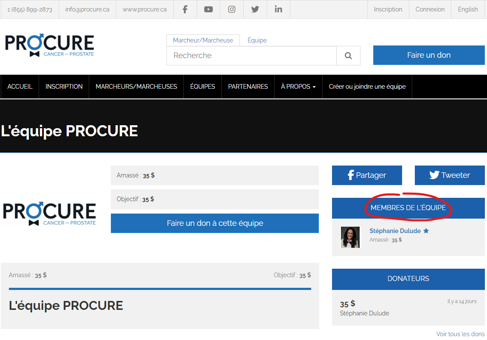Open the Twitter icon in top bar
Viewport: 487px width, 340px height.
(x=255, y=9)
